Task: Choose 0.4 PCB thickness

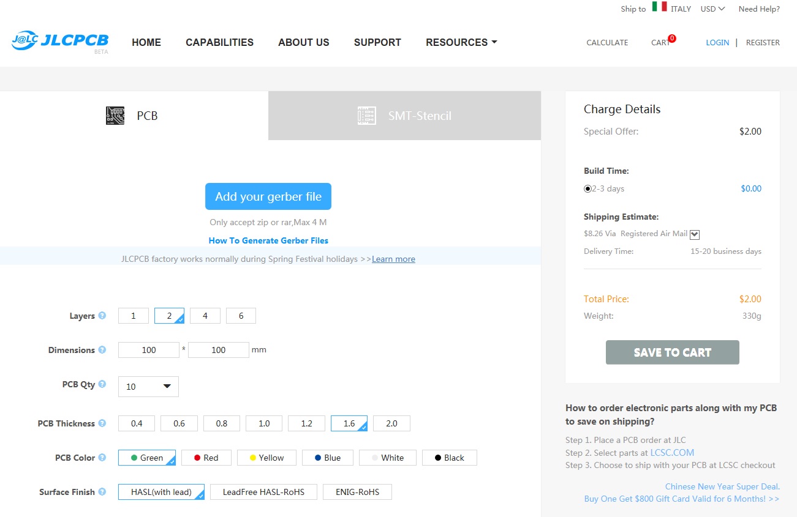Action: [137, 423]
